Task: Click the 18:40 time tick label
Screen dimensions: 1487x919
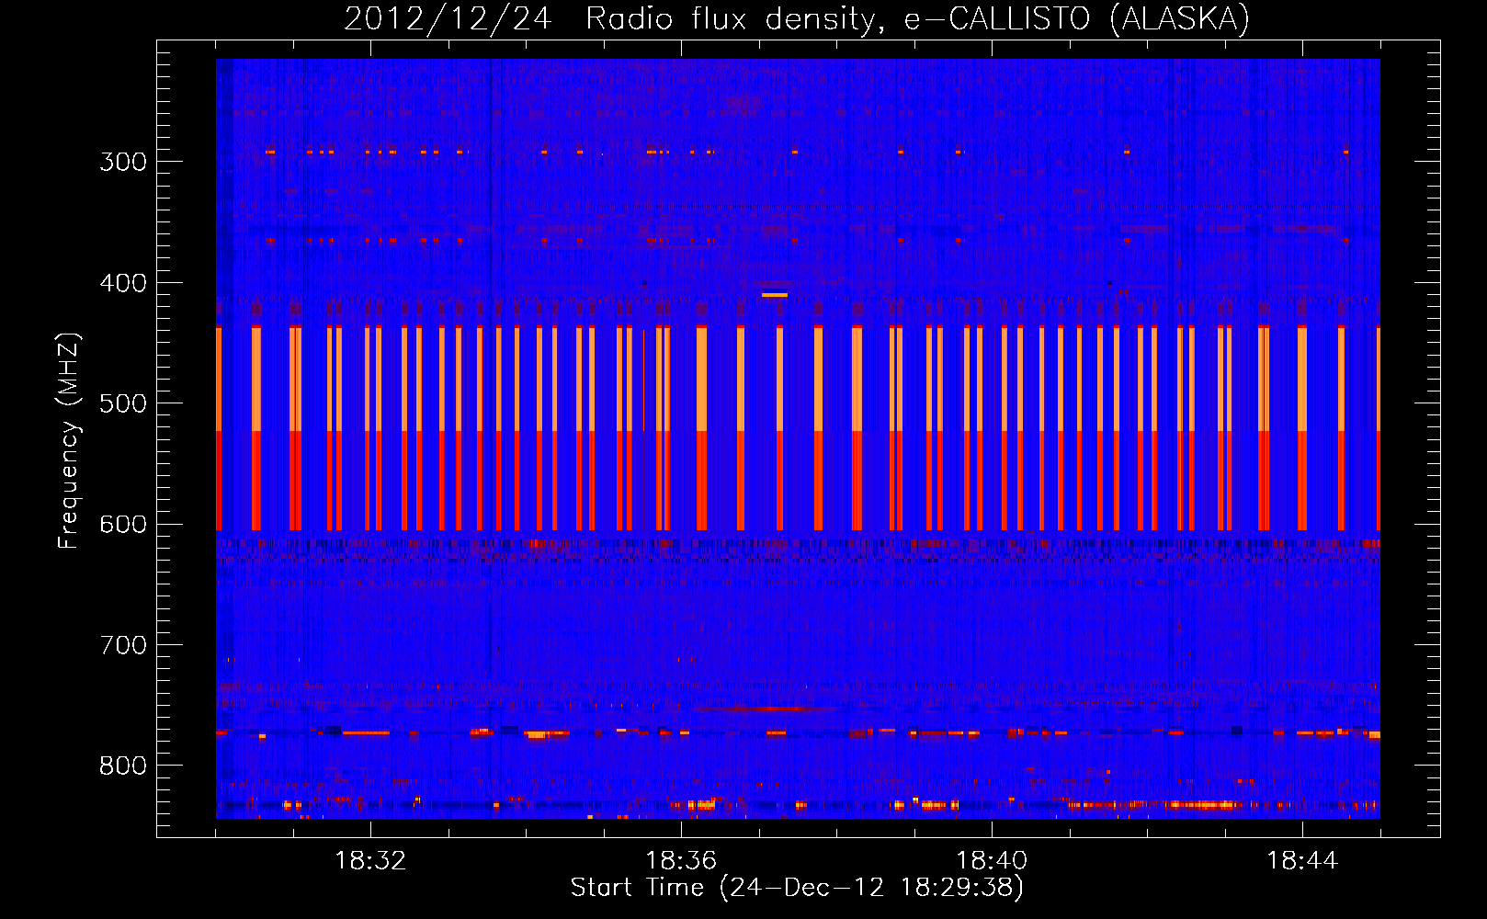Action: point(992,861)
